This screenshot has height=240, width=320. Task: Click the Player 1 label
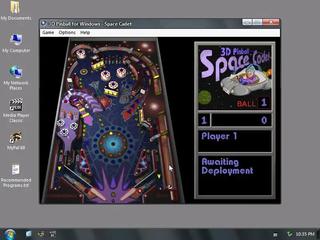(219, 136)
